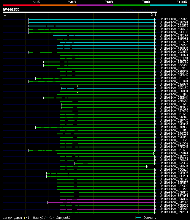Click the purple alignment bar of UniRef100_A9NQ37

107,199
